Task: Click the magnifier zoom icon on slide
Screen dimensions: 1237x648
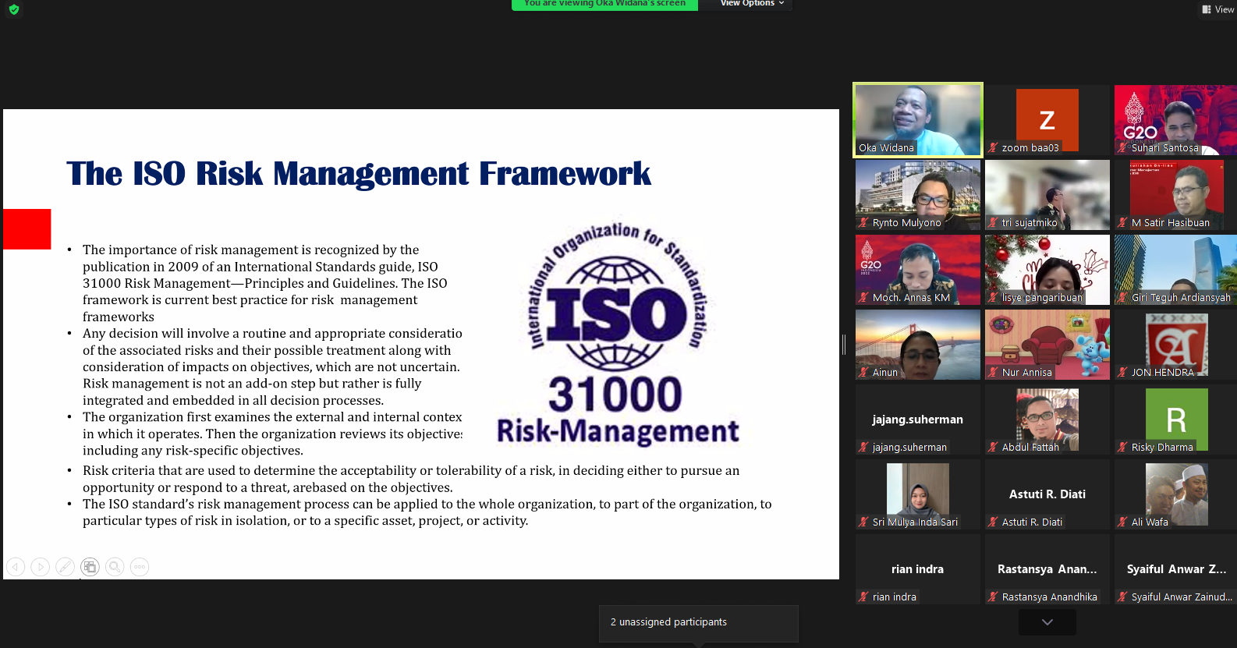Action: (x=115, y=567)
